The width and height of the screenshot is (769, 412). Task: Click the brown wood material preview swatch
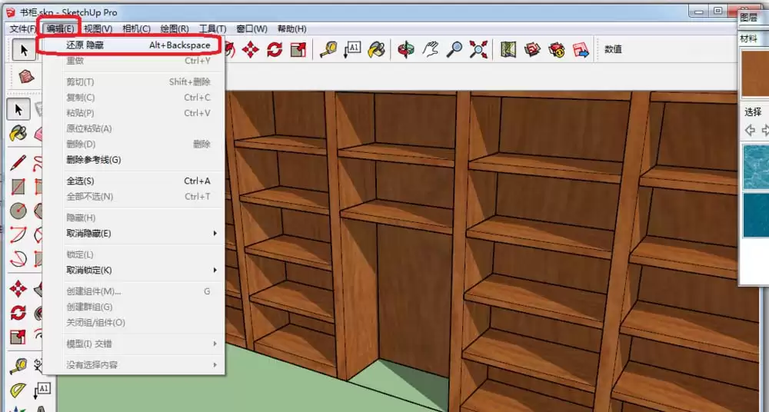click(755, 74)
